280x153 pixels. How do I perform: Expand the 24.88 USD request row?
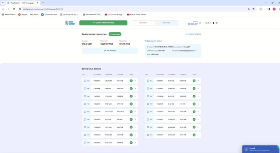point(198,127)
